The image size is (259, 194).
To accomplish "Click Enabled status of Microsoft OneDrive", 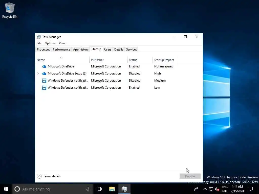I will pos(134,66).
